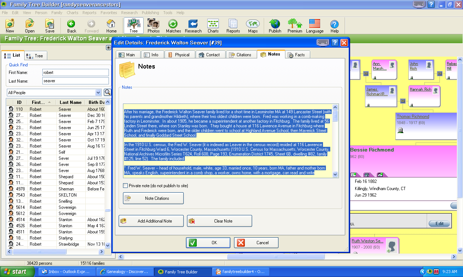The image size is (463, 277).
Task: Click the Last Name input field
Action: [x=76, y=81]
